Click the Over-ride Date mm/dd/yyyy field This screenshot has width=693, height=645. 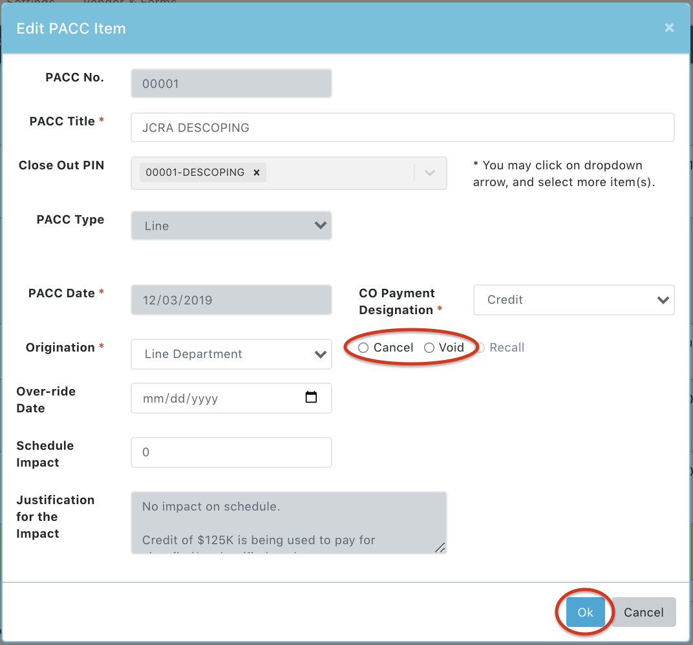231,398
